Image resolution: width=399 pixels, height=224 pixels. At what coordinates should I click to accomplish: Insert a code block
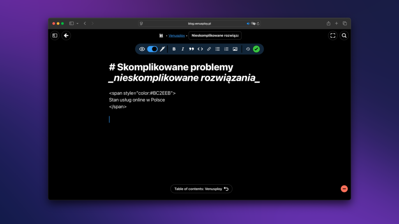(200, 49)
